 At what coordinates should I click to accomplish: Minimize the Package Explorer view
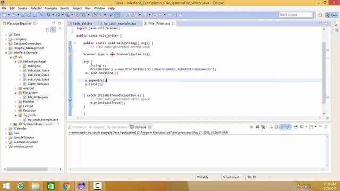(54, 23)
